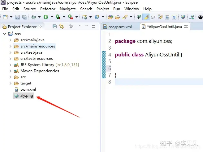This screenshot has width=203, height=152.
Task: Click the Save All toolbar icon
Action: point(24,17)
